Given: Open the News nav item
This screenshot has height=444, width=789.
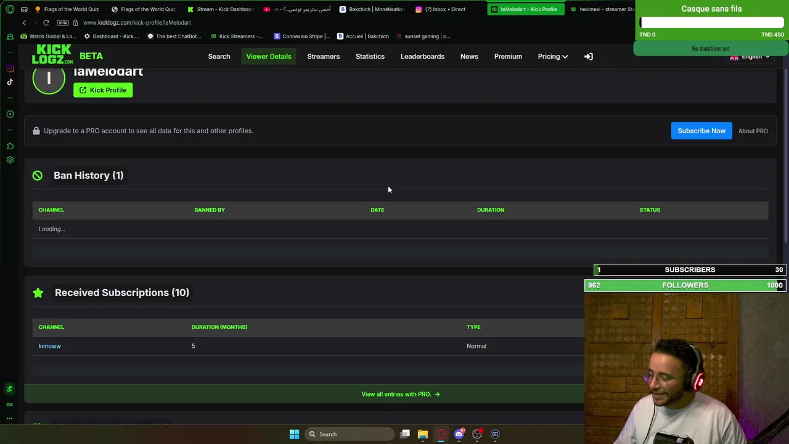Looking at the screenshot, I should 469,57.
